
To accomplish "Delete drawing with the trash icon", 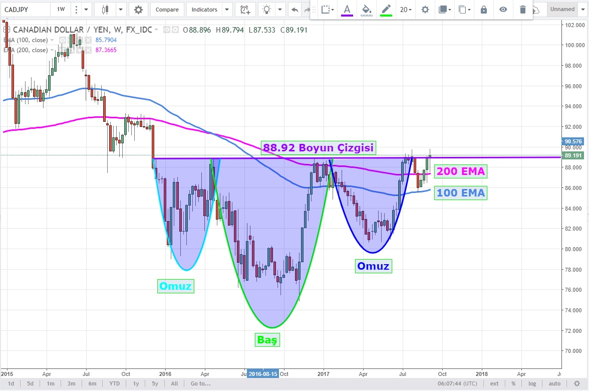I will click(523, 10).
